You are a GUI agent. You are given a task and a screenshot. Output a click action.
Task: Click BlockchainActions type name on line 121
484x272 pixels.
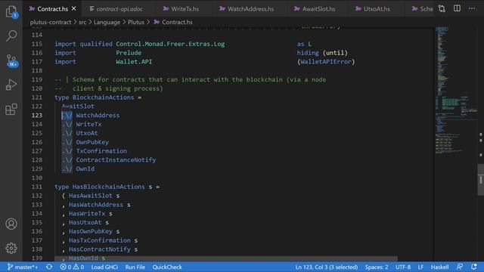[x=103, y=97]
